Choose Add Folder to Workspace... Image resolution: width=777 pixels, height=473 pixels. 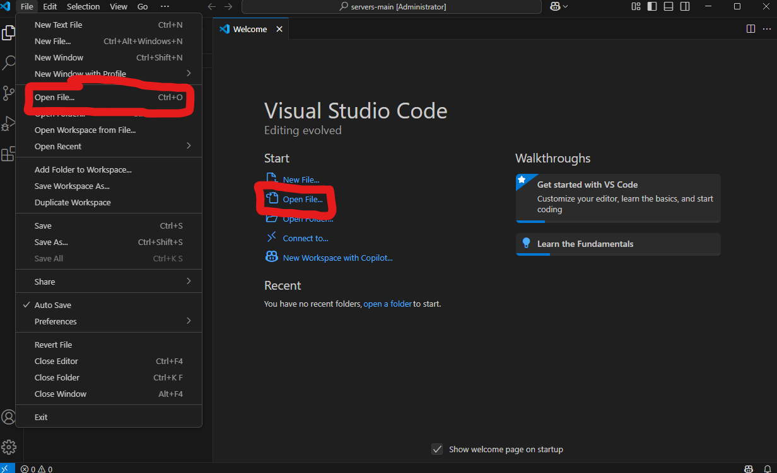point(108,169)
